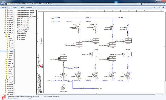Collapse the data folder node
Viewport: 166px width, 100px height.
pyautogui.click(x=5, y=37)
